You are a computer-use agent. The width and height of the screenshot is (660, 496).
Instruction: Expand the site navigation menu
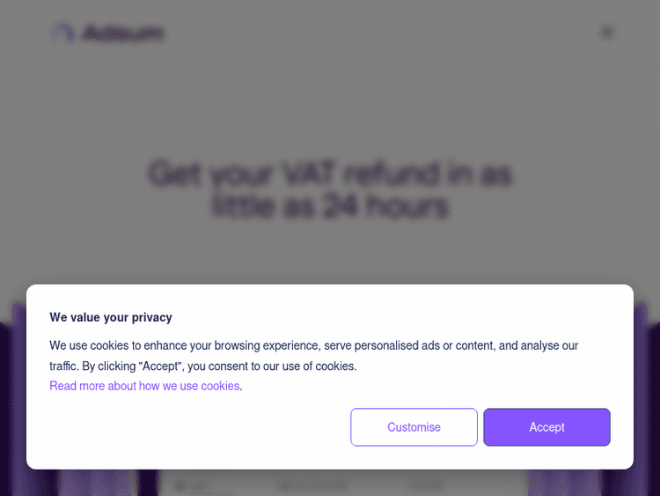click(606, 33)
